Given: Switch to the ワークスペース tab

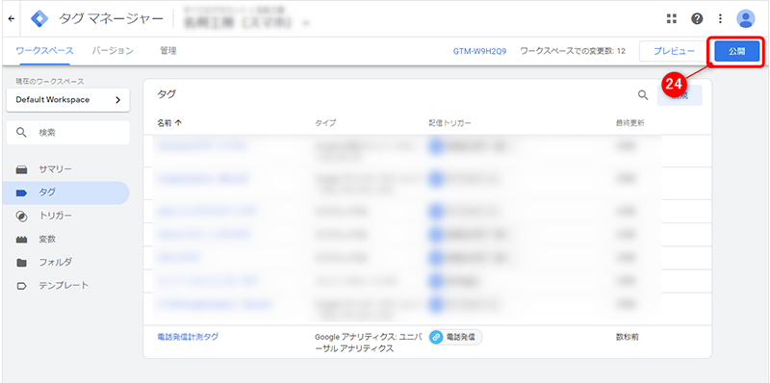Looking at the screenshot, I should pos(44,51).
